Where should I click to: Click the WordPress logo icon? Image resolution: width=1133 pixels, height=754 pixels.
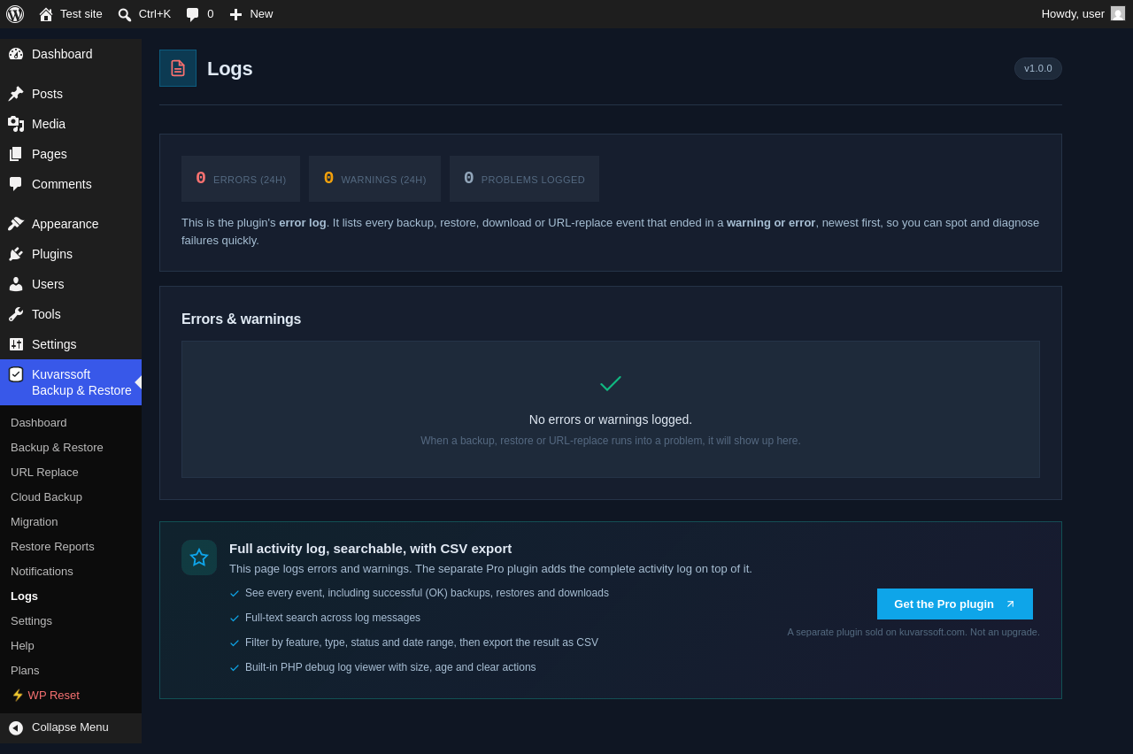15,14
